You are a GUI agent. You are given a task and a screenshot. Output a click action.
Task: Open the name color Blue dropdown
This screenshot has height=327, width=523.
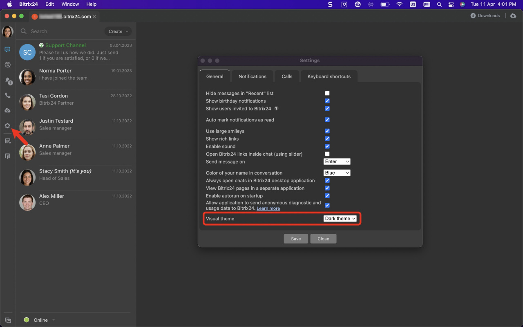[x=337, y=173]
